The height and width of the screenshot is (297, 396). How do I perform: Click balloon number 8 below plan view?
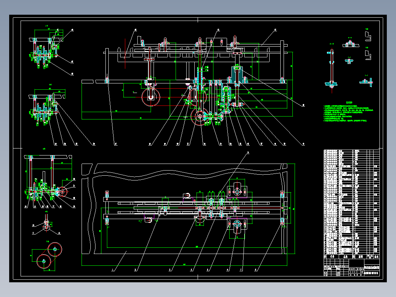coord(256,270)
